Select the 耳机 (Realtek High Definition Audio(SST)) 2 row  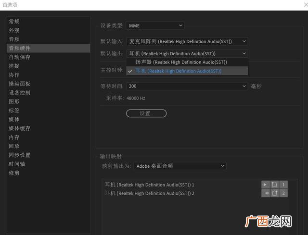pyautogui.click(x=150, y=193)
